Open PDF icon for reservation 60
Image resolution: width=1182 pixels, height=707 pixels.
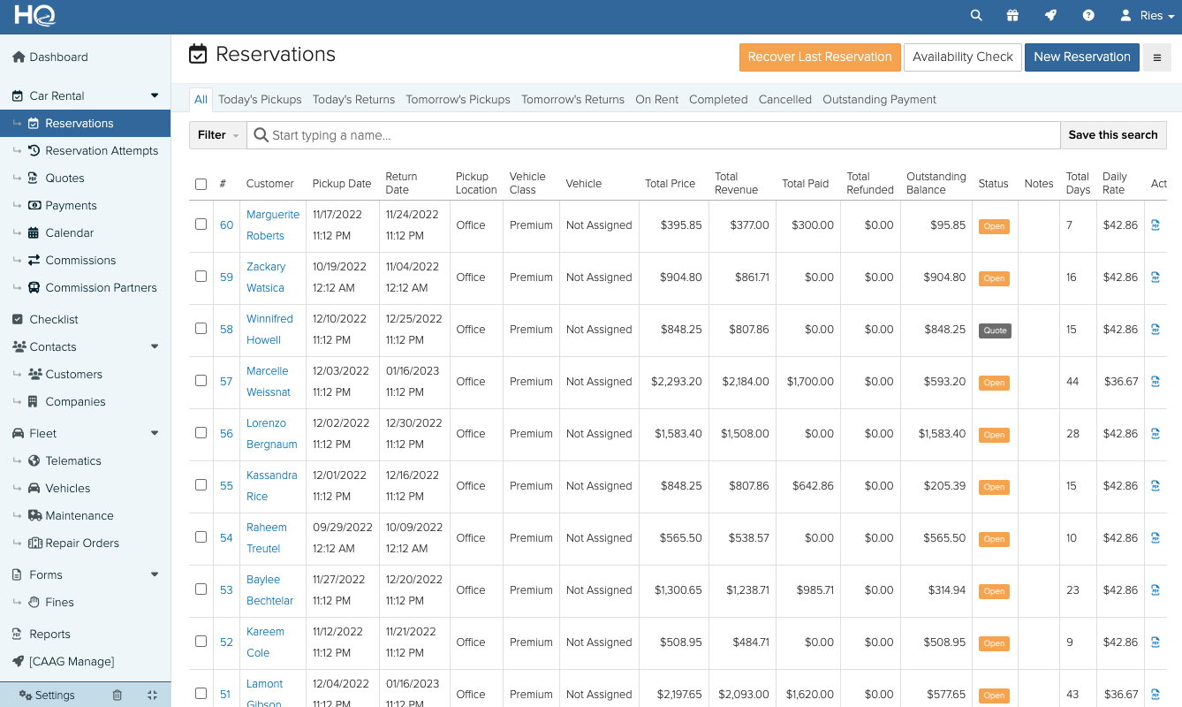click(1155, 225)
